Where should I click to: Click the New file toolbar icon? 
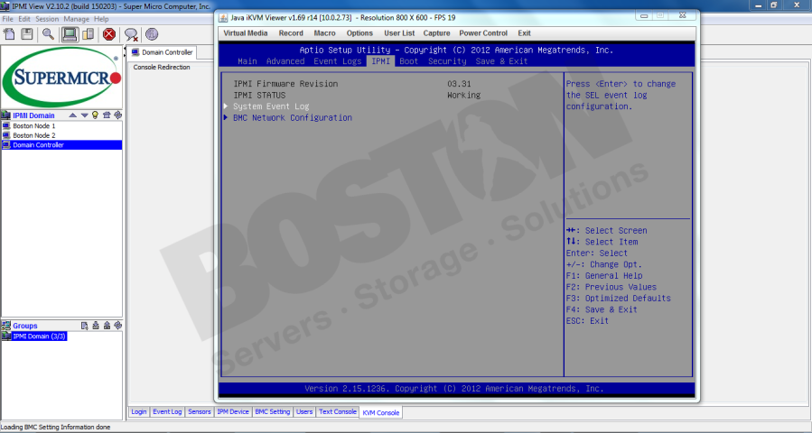[9, 34]
